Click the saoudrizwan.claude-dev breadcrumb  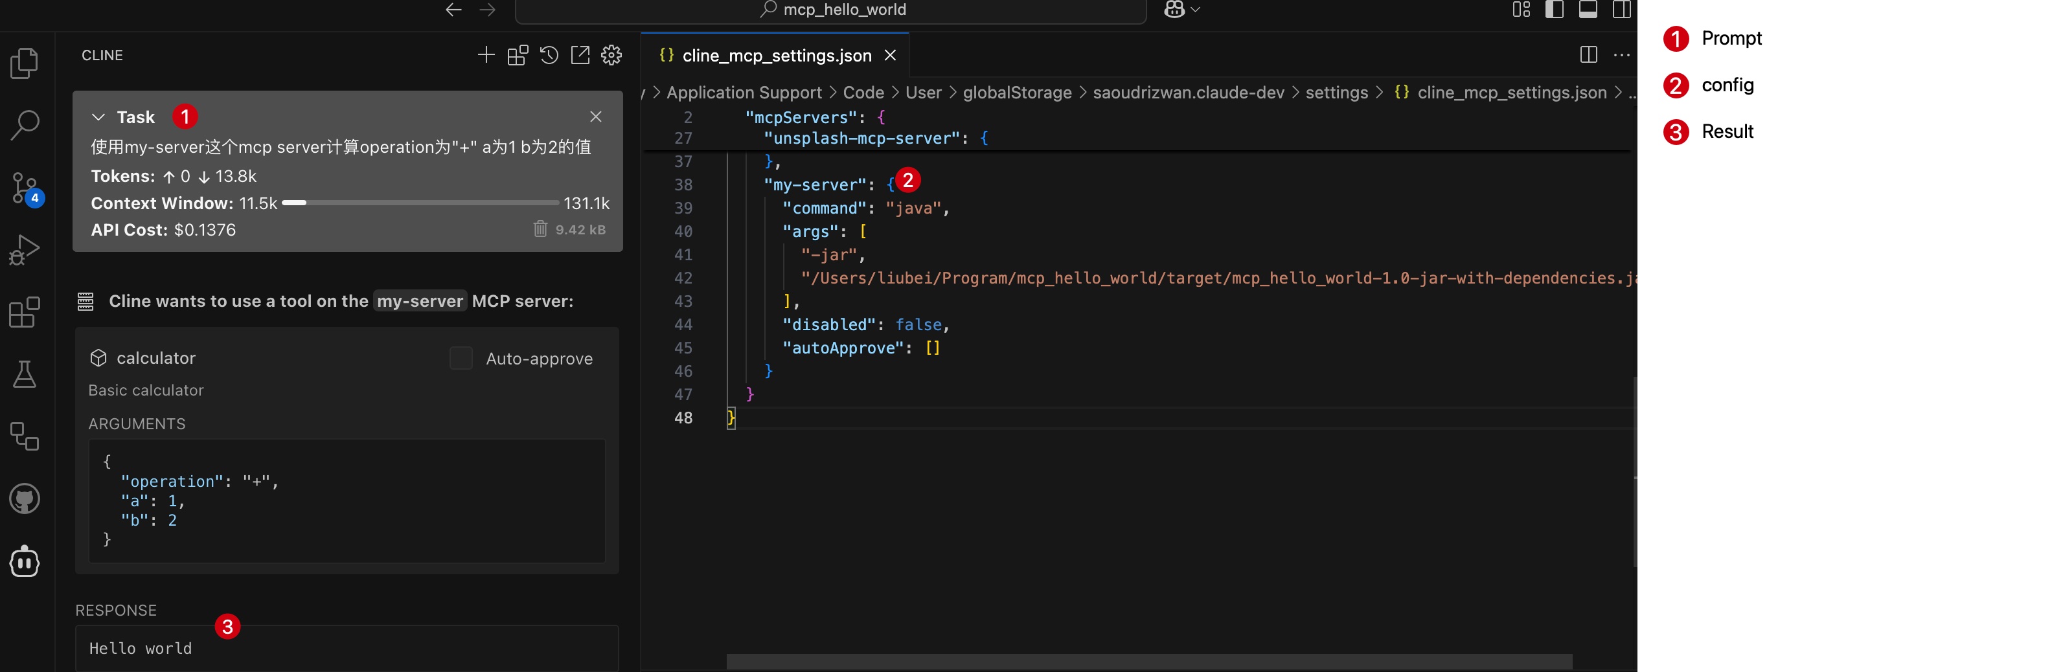coord(1189,93)
